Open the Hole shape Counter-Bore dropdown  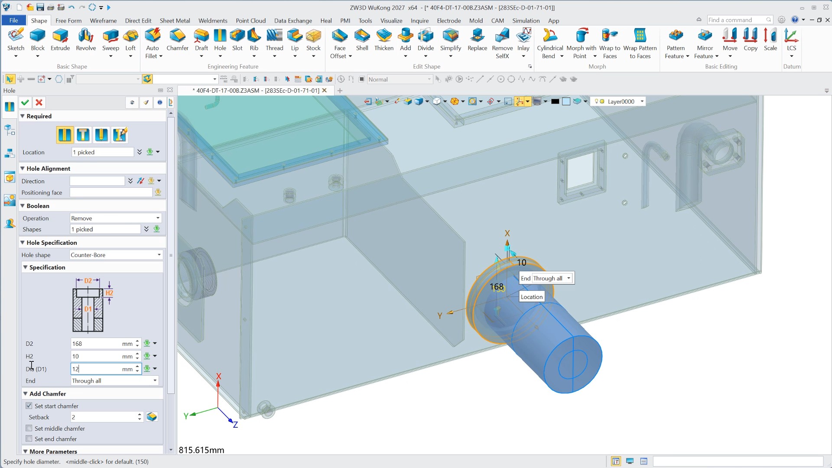point(116,255)
